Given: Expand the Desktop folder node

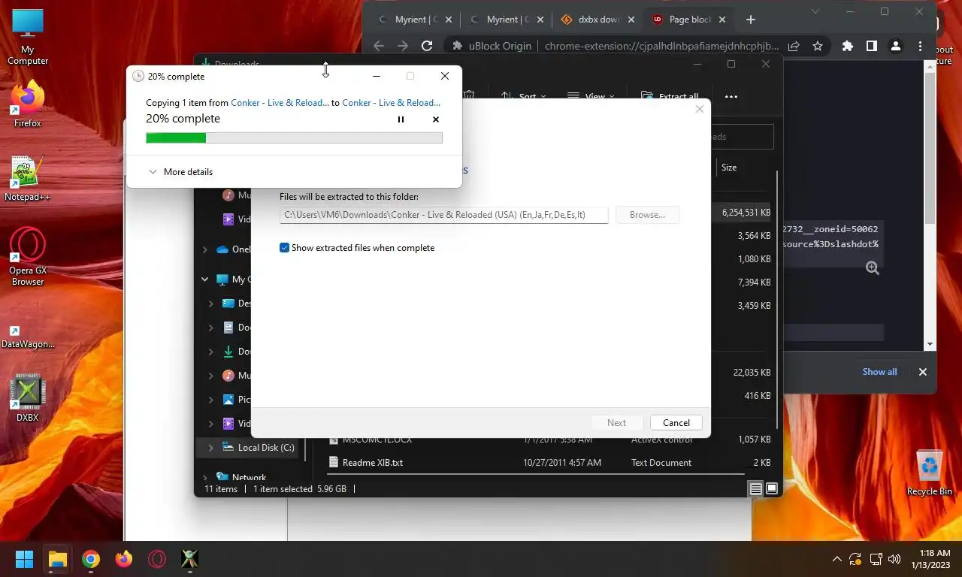Looking at the screenshot, I should (211, 304).
